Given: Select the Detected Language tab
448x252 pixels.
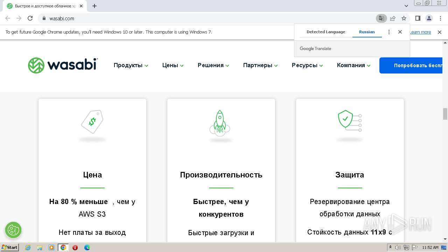Looking at the screenshot, I should pyautogui.click(x=326, y=32).
